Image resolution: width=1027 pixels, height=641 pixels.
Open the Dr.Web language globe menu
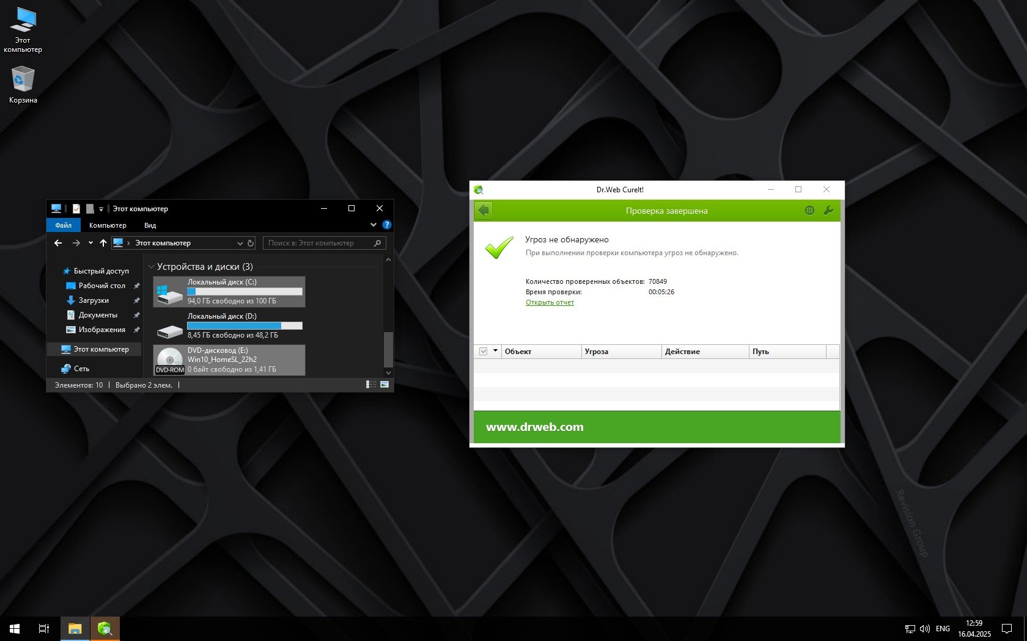(x=809, y=211)
